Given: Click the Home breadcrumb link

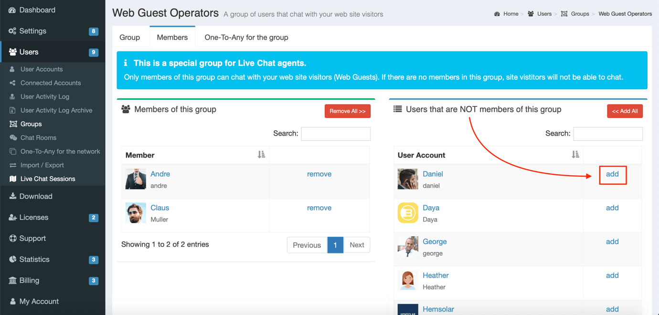Looking at the screenshot, I should [x=510, y=14].
